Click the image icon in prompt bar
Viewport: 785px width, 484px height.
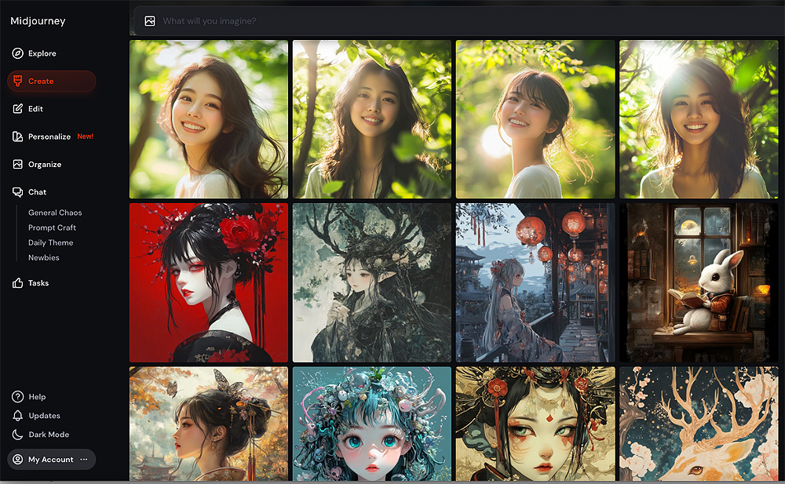point(150,21)
